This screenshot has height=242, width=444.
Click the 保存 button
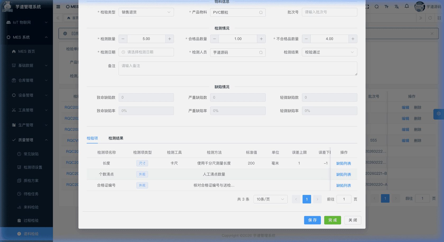click(312, 220)
